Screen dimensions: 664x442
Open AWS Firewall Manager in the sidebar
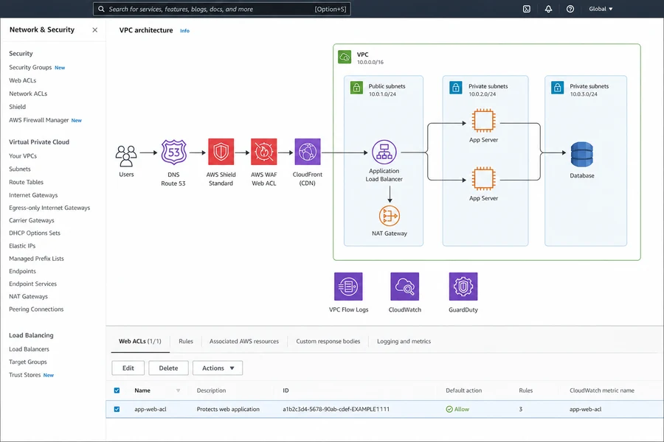click(x=38, y=120)
